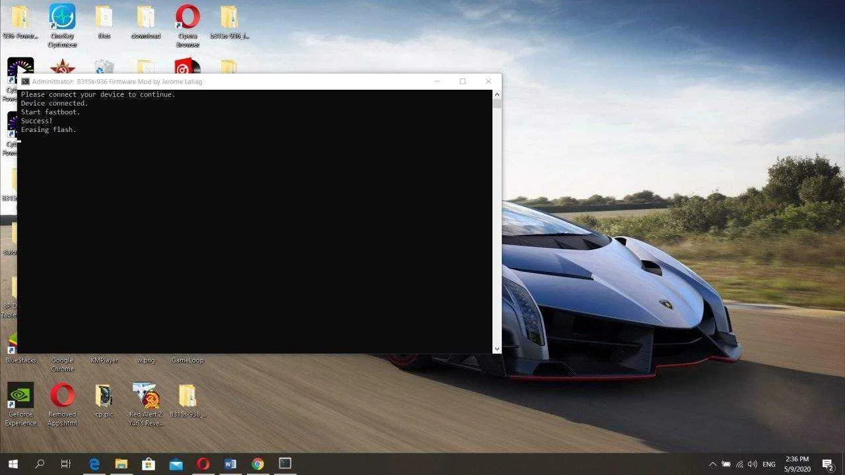
Task: Open the Wi-Fi network tray icon
Action: click(739, 464)
